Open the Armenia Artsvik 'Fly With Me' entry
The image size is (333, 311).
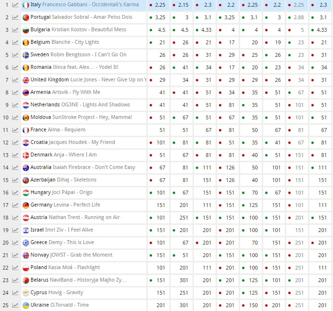point(72,92)
